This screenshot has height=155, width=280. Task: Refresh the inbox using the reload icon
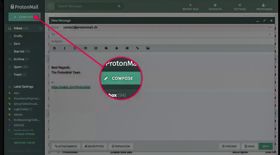tap(40, 28)
